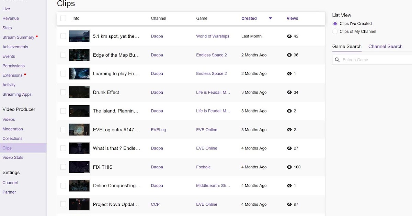
Task: Click the magnifying glass in the game search box
Action: pos(337,59)
